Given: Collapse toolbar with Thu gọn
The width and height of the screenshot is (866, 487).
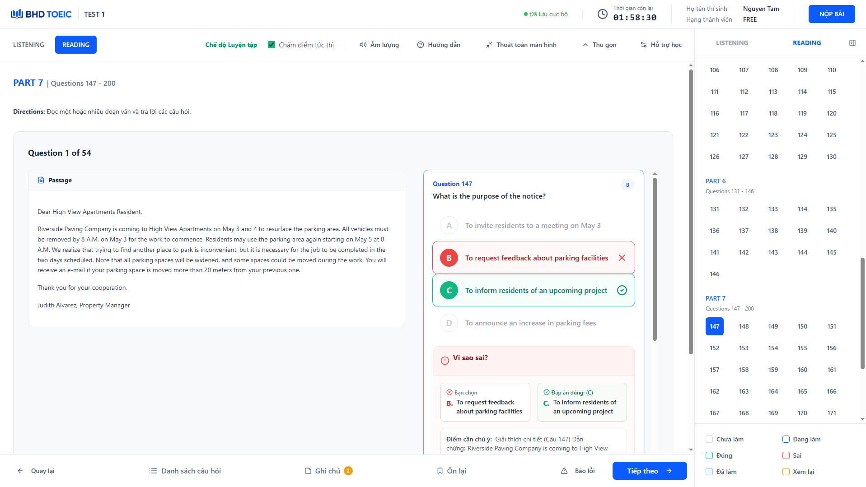Looking at the screenshot, I should (x=599, y=45).
